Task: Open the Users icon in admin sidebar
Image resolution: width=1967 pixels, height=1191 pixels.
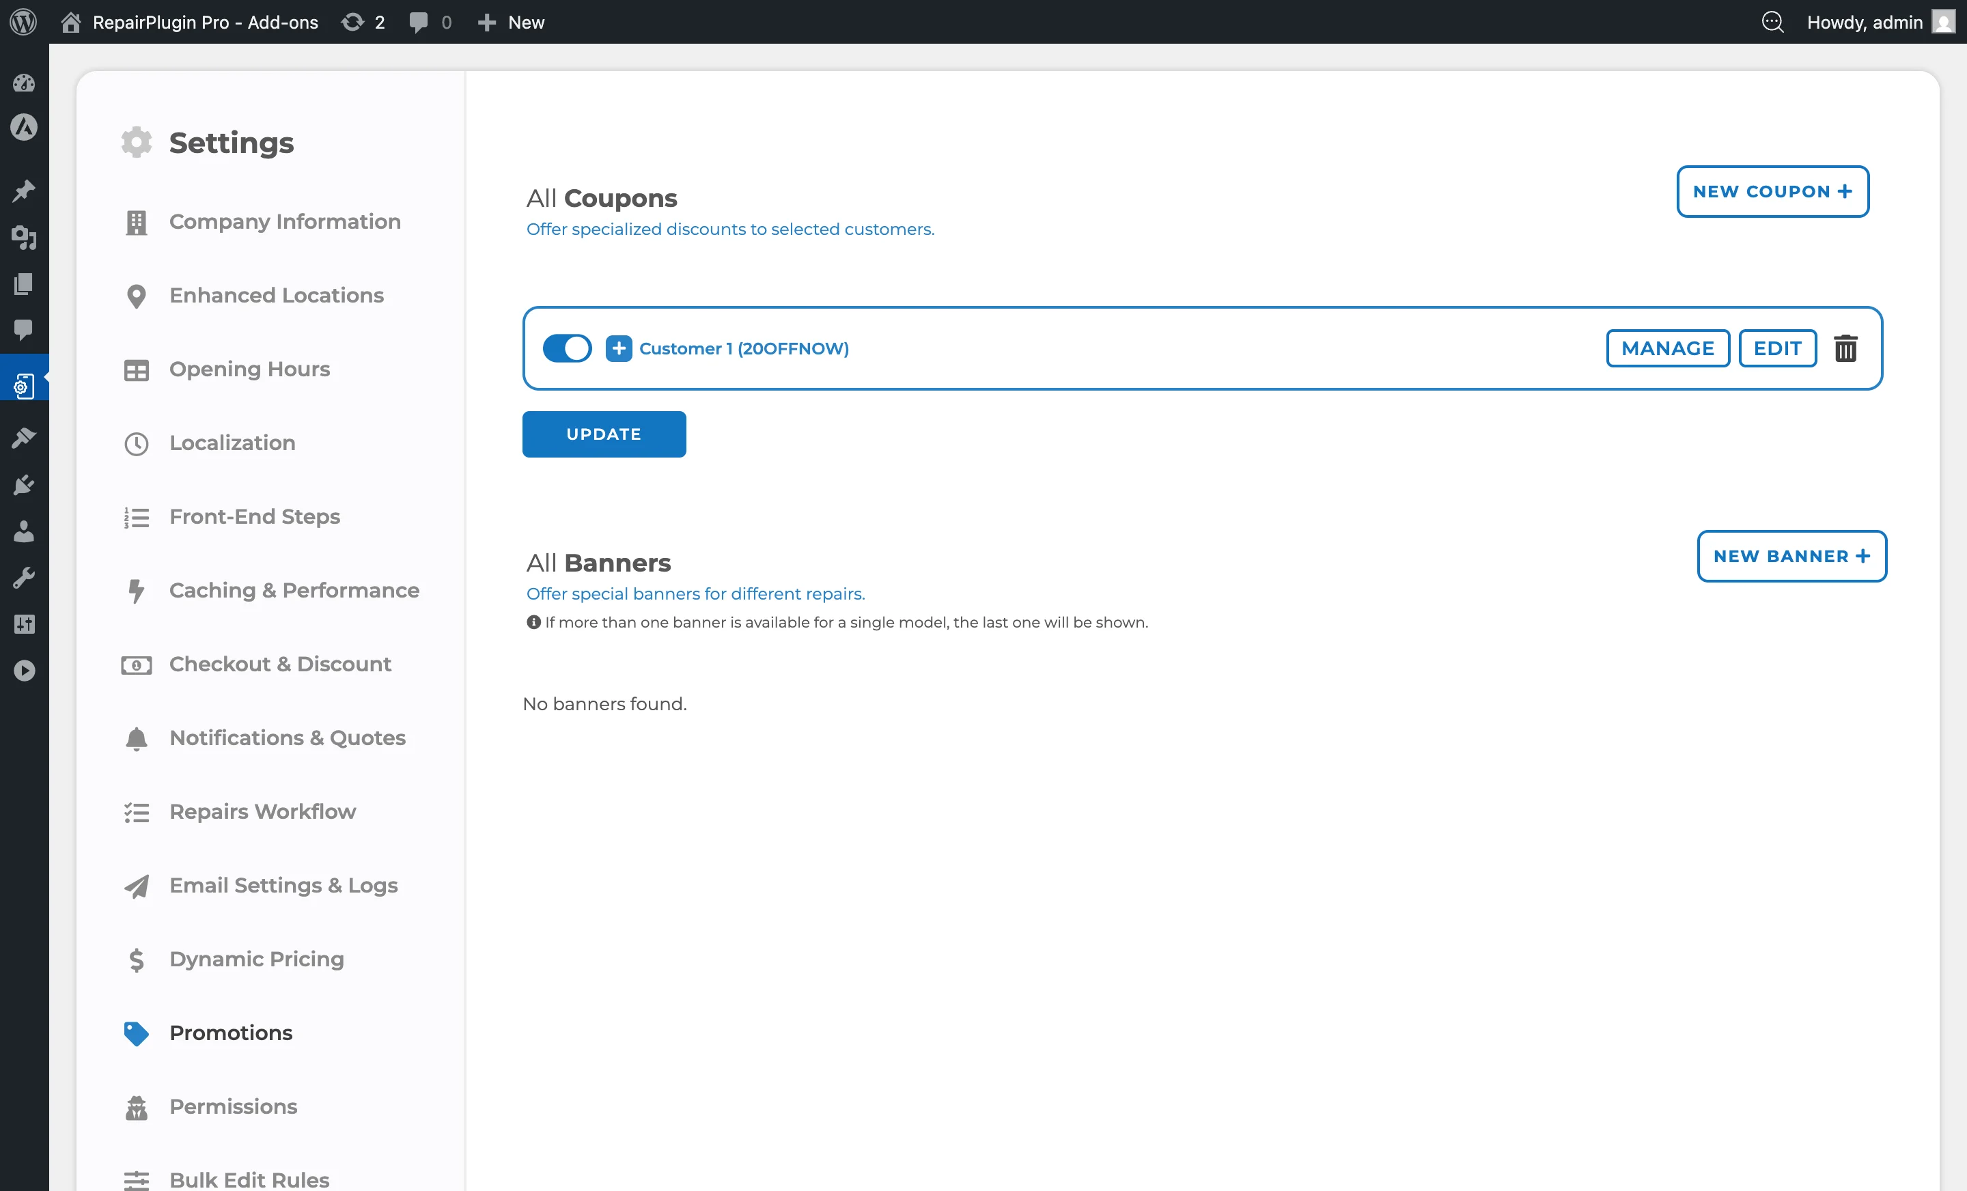Action: pyautogui.click(x=24, y=531)
